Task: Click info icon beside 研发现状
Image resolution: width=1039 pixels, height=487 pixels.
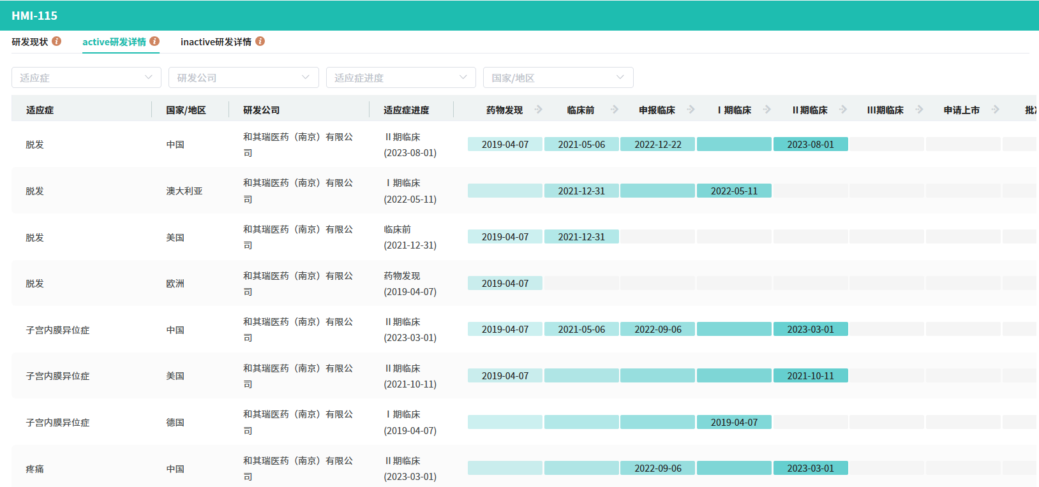Action: 57,41
